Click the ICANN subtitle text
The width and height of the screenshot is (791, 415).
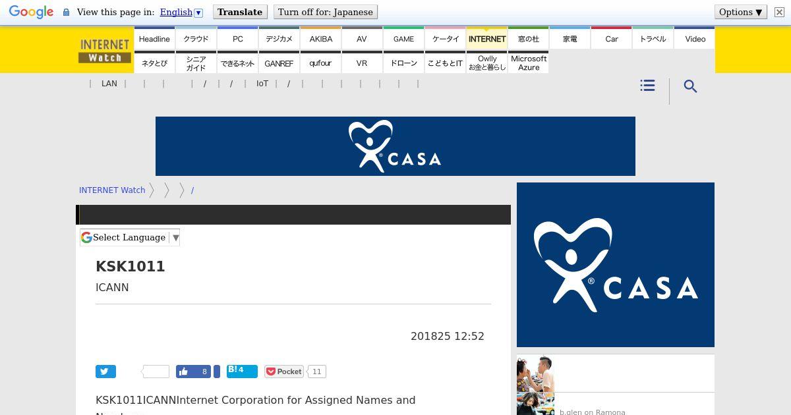click(x=112, y=287)
